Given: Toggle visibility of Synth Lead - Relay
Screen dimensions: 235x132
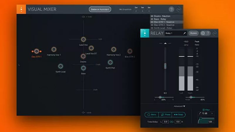Looking at the screenshot, I should coord(152,28).
